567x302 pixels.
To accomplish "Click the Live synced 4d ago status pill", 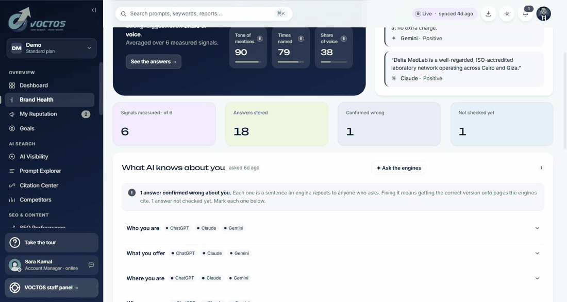I will click(445, 14).
